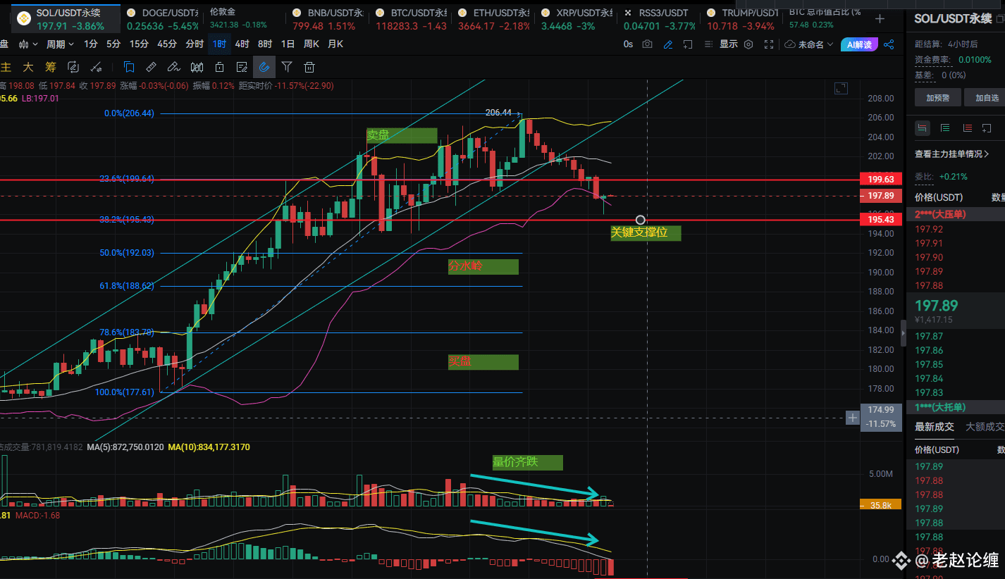The image size is (1005, 579).
Task: Add a new symbol tab with plus
Action: pos(880,19)
